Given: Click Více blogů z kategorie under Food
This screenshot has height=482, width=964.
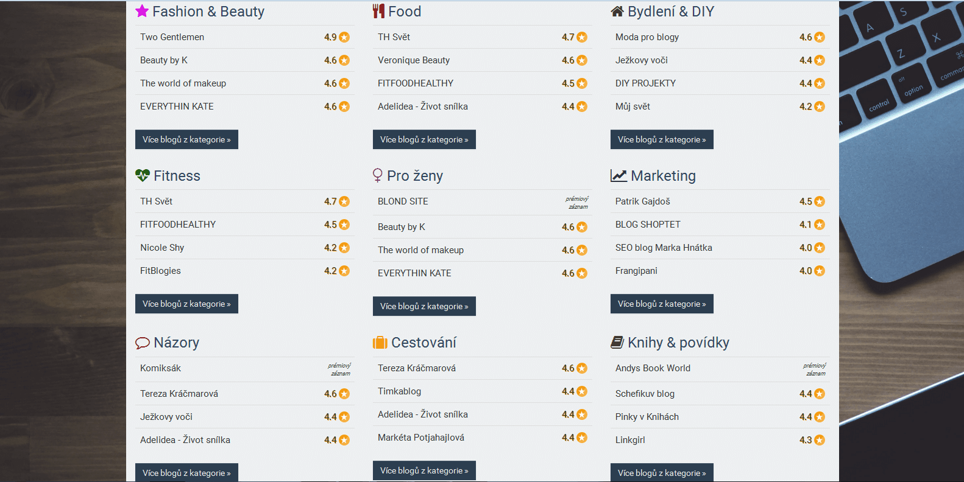Looking at the screenshot, I should pyautogui.click(x=424, y=139).
